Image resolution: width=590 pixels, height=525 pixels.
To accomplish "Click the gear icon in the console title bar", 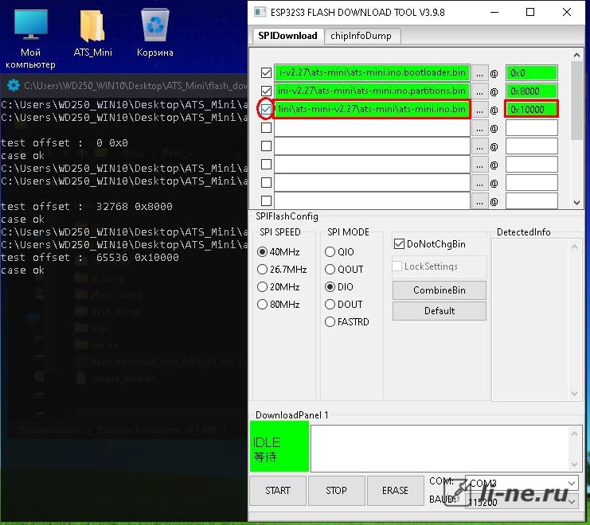I will tap(14, 85).
